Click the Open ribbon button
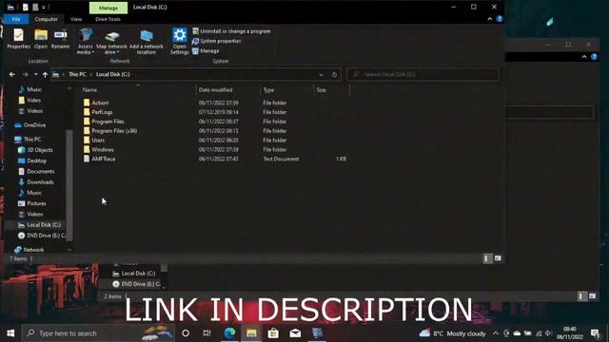The width and height of the screenshot is (609, 342). coord(41,38)
